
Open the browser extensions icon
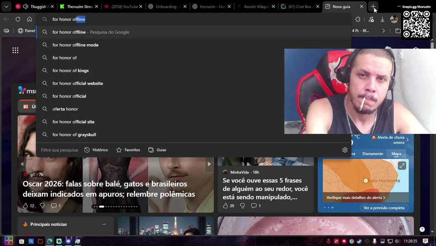pos(358,19)
